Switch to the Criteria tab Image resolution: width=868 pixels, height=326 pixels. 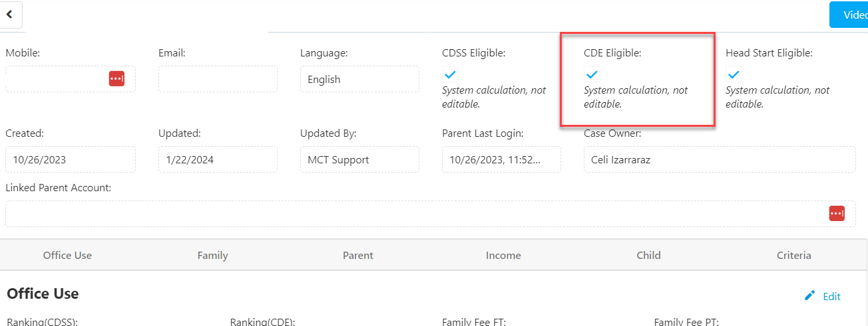(793, 255)
